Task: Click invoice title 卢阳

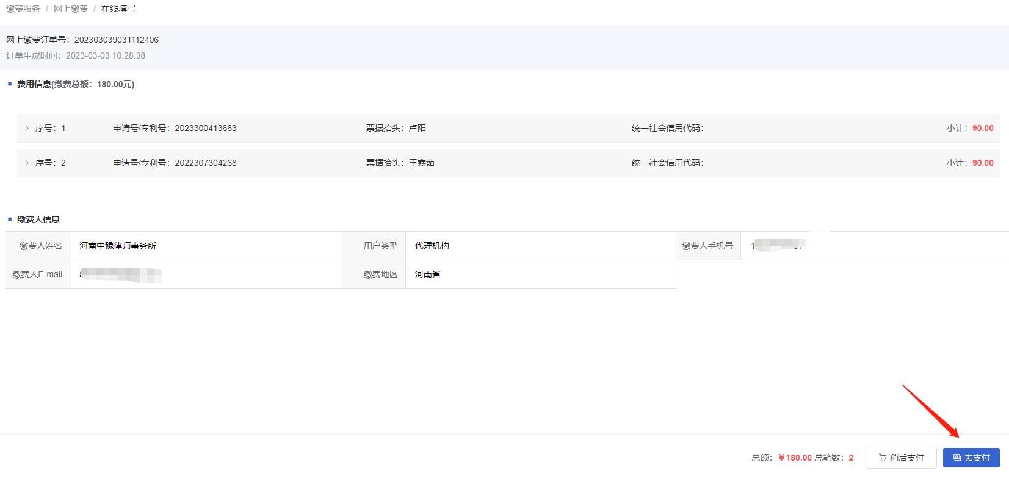Action: click(x=418, y=128)
